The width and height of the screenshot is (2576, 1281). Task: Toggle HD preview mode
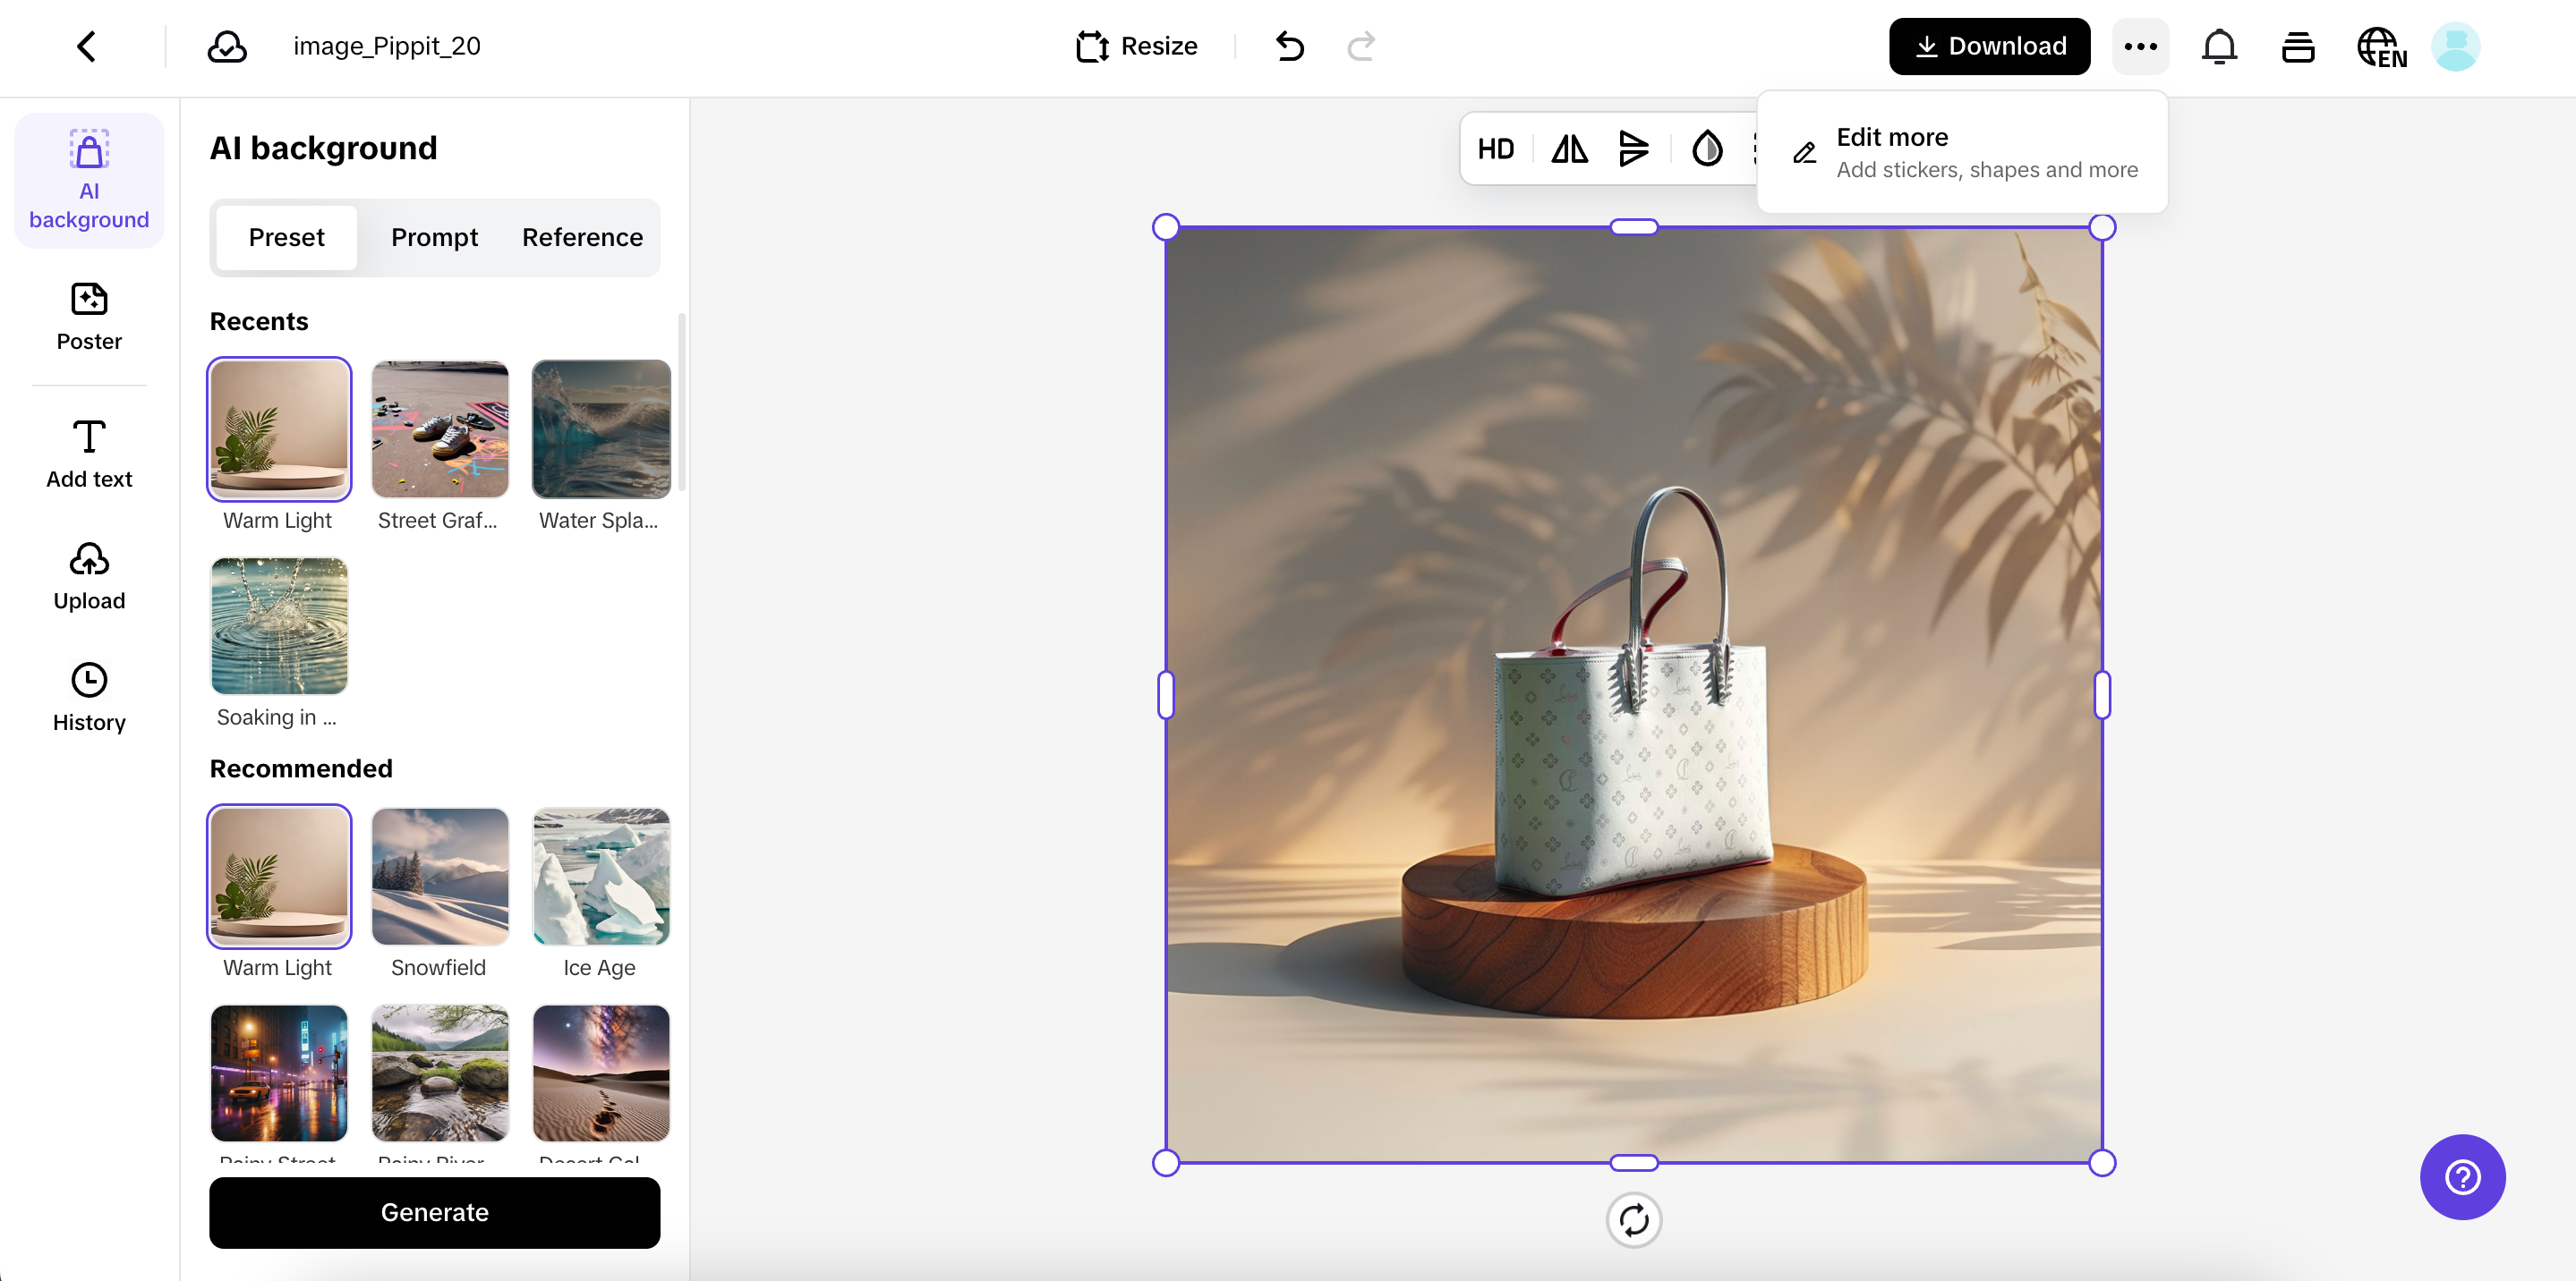pyautogui.click(x=1495, y=148)
